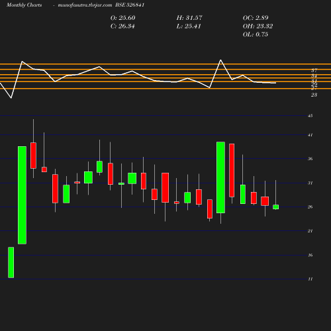
Task: Click the price axis label '16'
Action: click(310, 255)
